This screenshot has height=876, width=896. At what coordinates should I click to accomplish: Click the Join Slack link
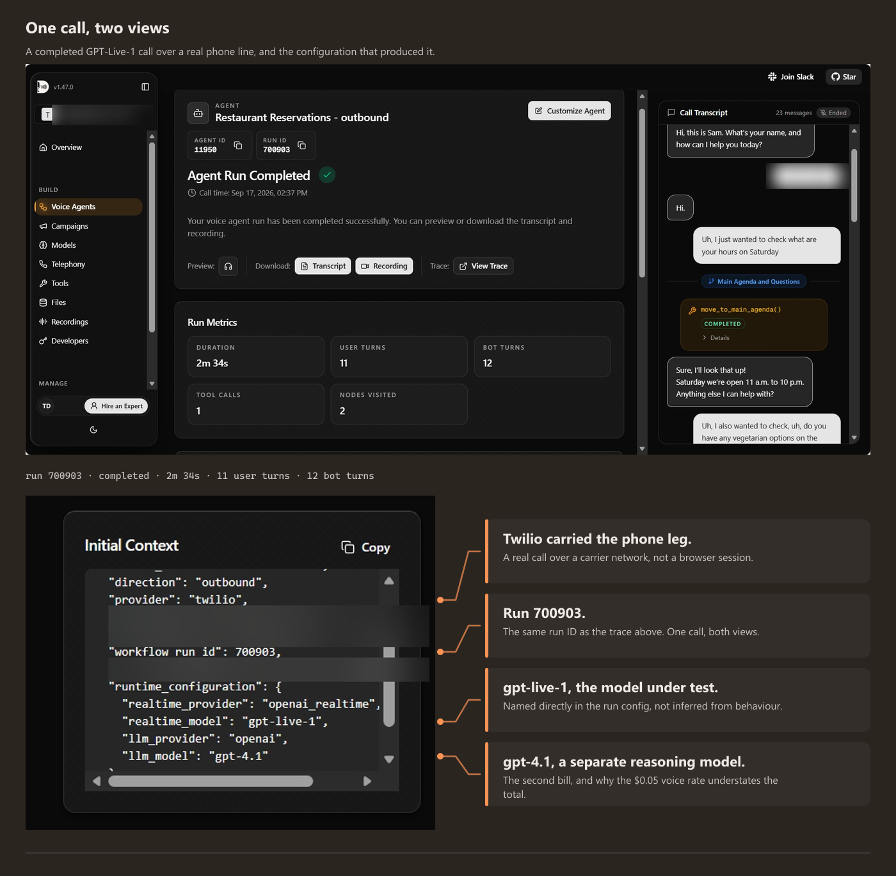click(x=791, y=77)
